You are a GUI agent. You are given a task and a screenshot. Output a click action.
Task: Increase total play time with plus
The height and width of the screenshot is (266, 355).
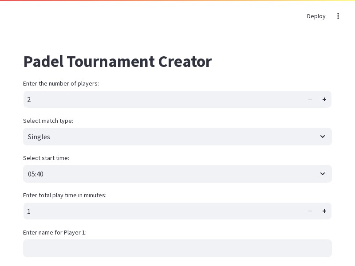click(324, 211)
